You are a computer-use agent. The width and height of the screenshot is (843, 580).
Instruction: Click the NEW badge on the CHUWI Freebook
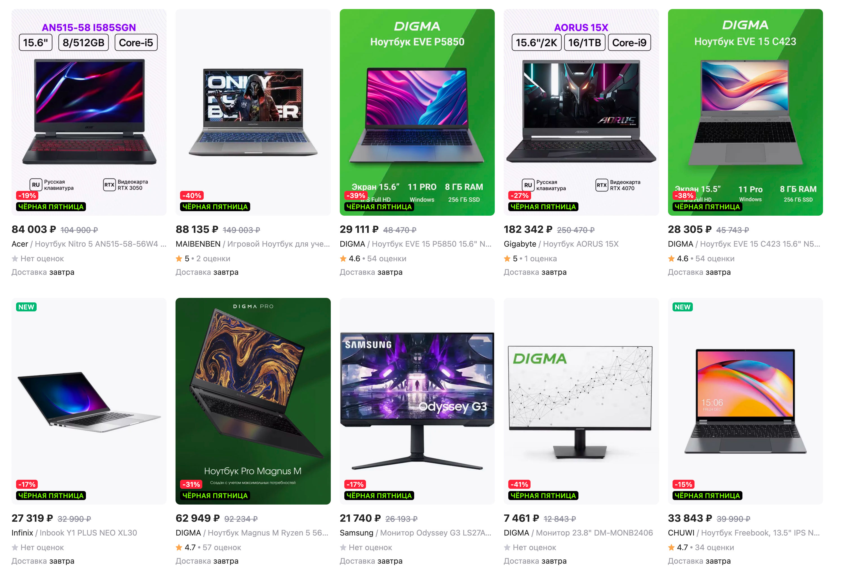682,307
